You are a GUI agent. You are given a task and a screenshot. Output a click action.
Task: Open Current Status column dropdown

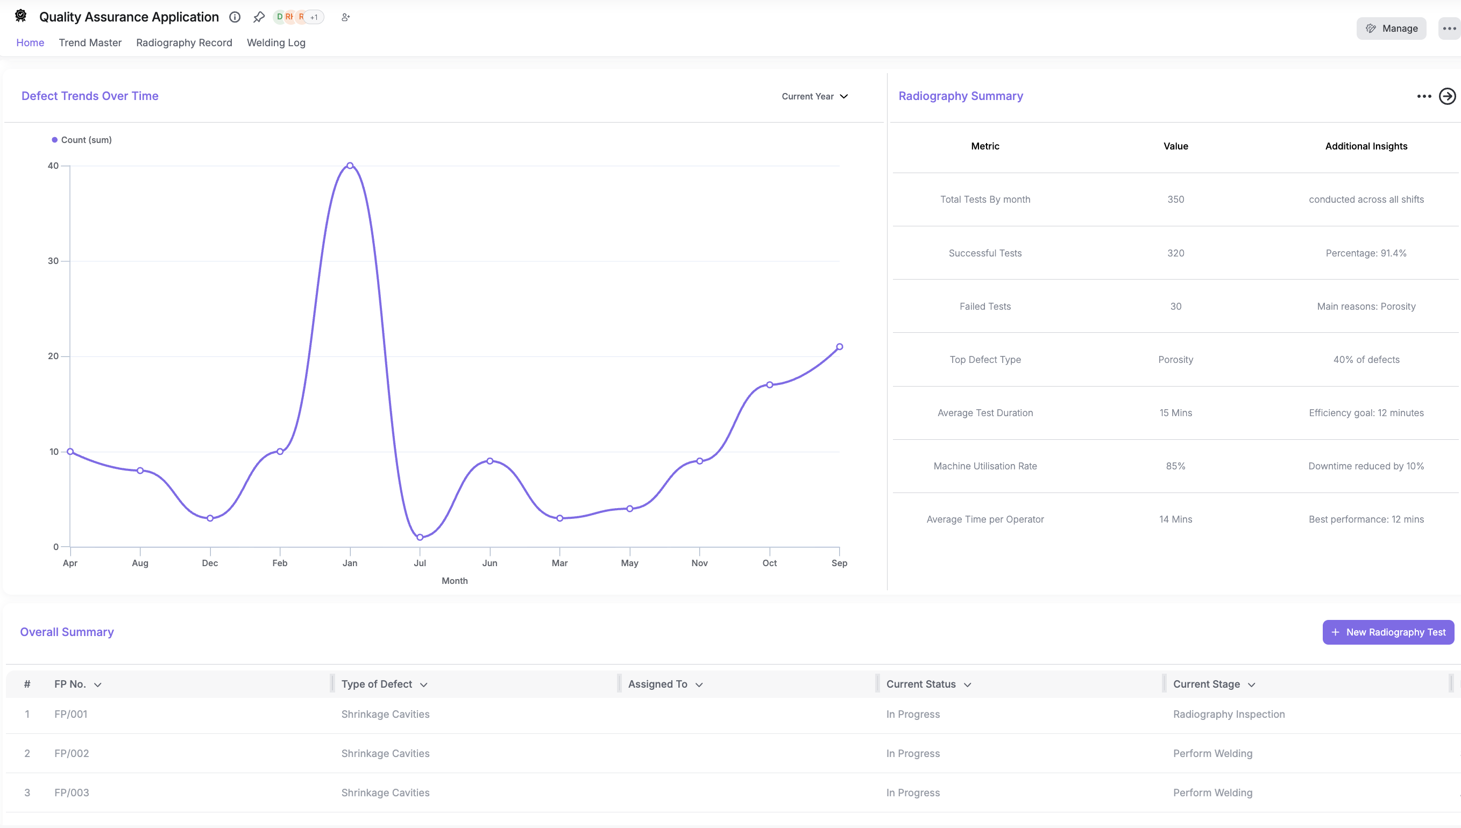(x=967, y=684)
